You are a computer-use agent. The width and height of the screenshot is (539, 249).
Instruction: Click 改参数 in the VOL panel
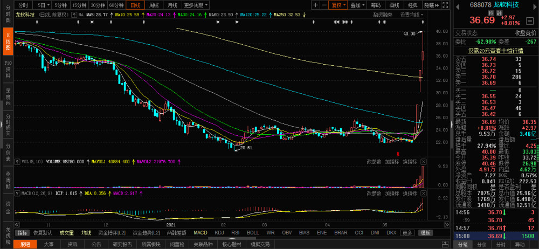pyautogui.click(x=374, y=161)
